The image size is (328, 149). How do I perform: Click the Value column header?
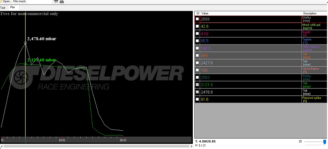click(251, 13)
